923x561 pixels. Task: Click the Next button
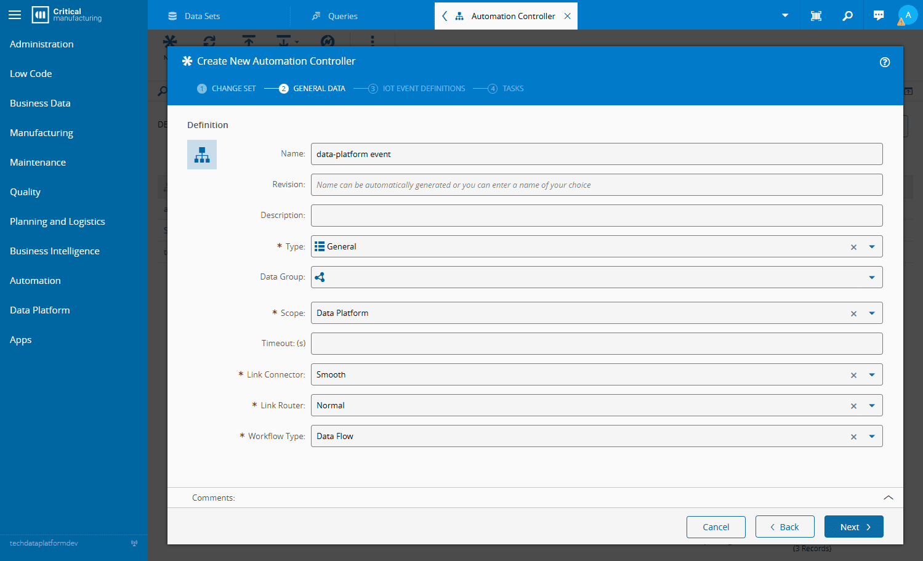pos(853,527)
